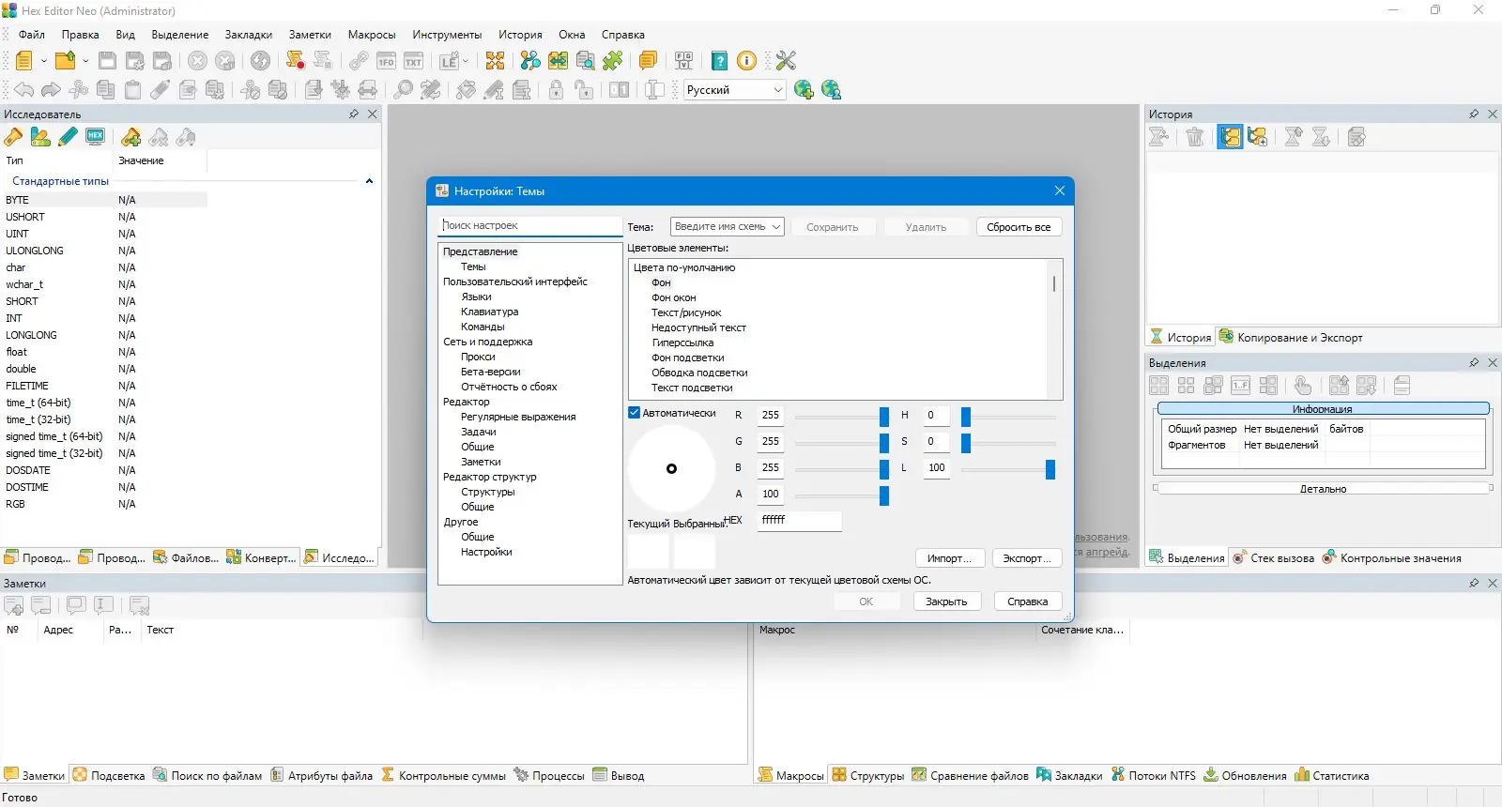Click the help book icon in toolbar
1502x807 pixels.
coord(719,61)
